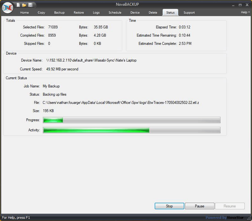Click the Activity progress bar

tap(132, 130)
